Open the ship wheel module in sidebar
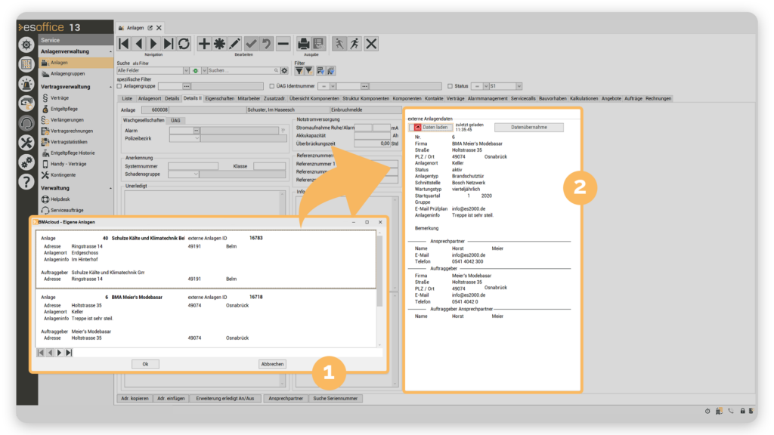The height and width of the screenshot is (435, 774). 26,45
